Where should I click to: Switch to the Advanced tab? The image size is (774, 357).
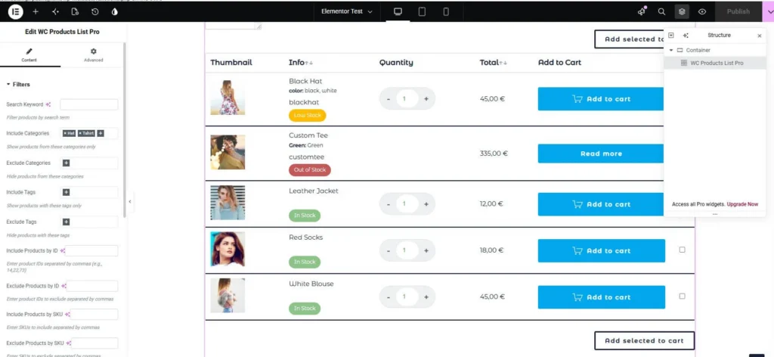(93, 54)
